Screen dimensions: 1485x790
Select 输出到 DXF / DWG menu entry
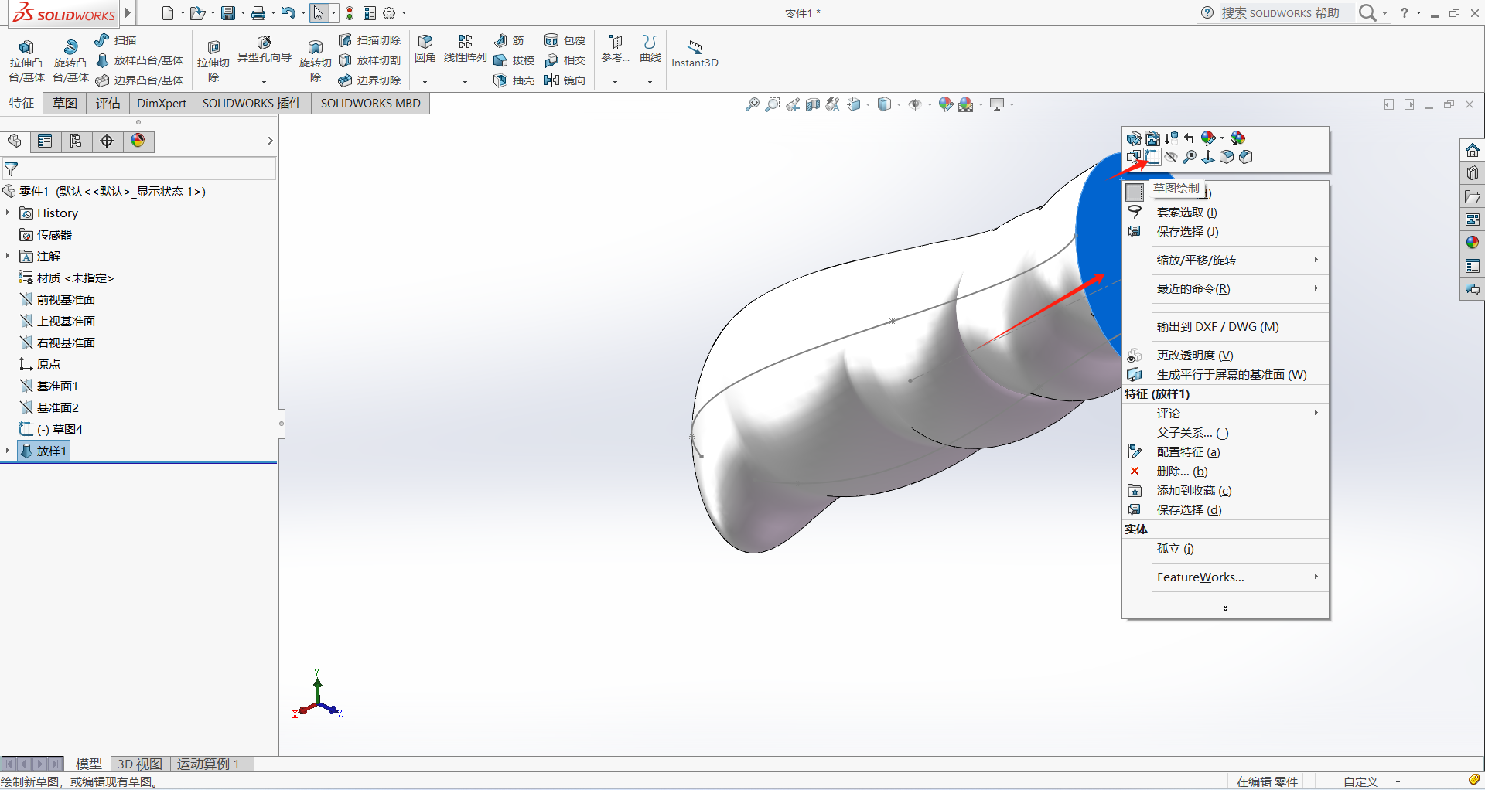point(1217,327)
